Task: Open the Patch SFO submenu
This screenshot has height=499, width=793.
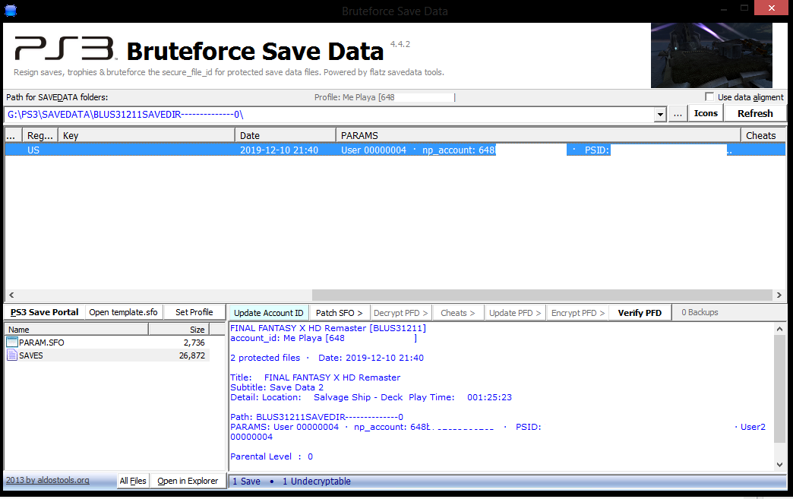Action: point(340,313)
